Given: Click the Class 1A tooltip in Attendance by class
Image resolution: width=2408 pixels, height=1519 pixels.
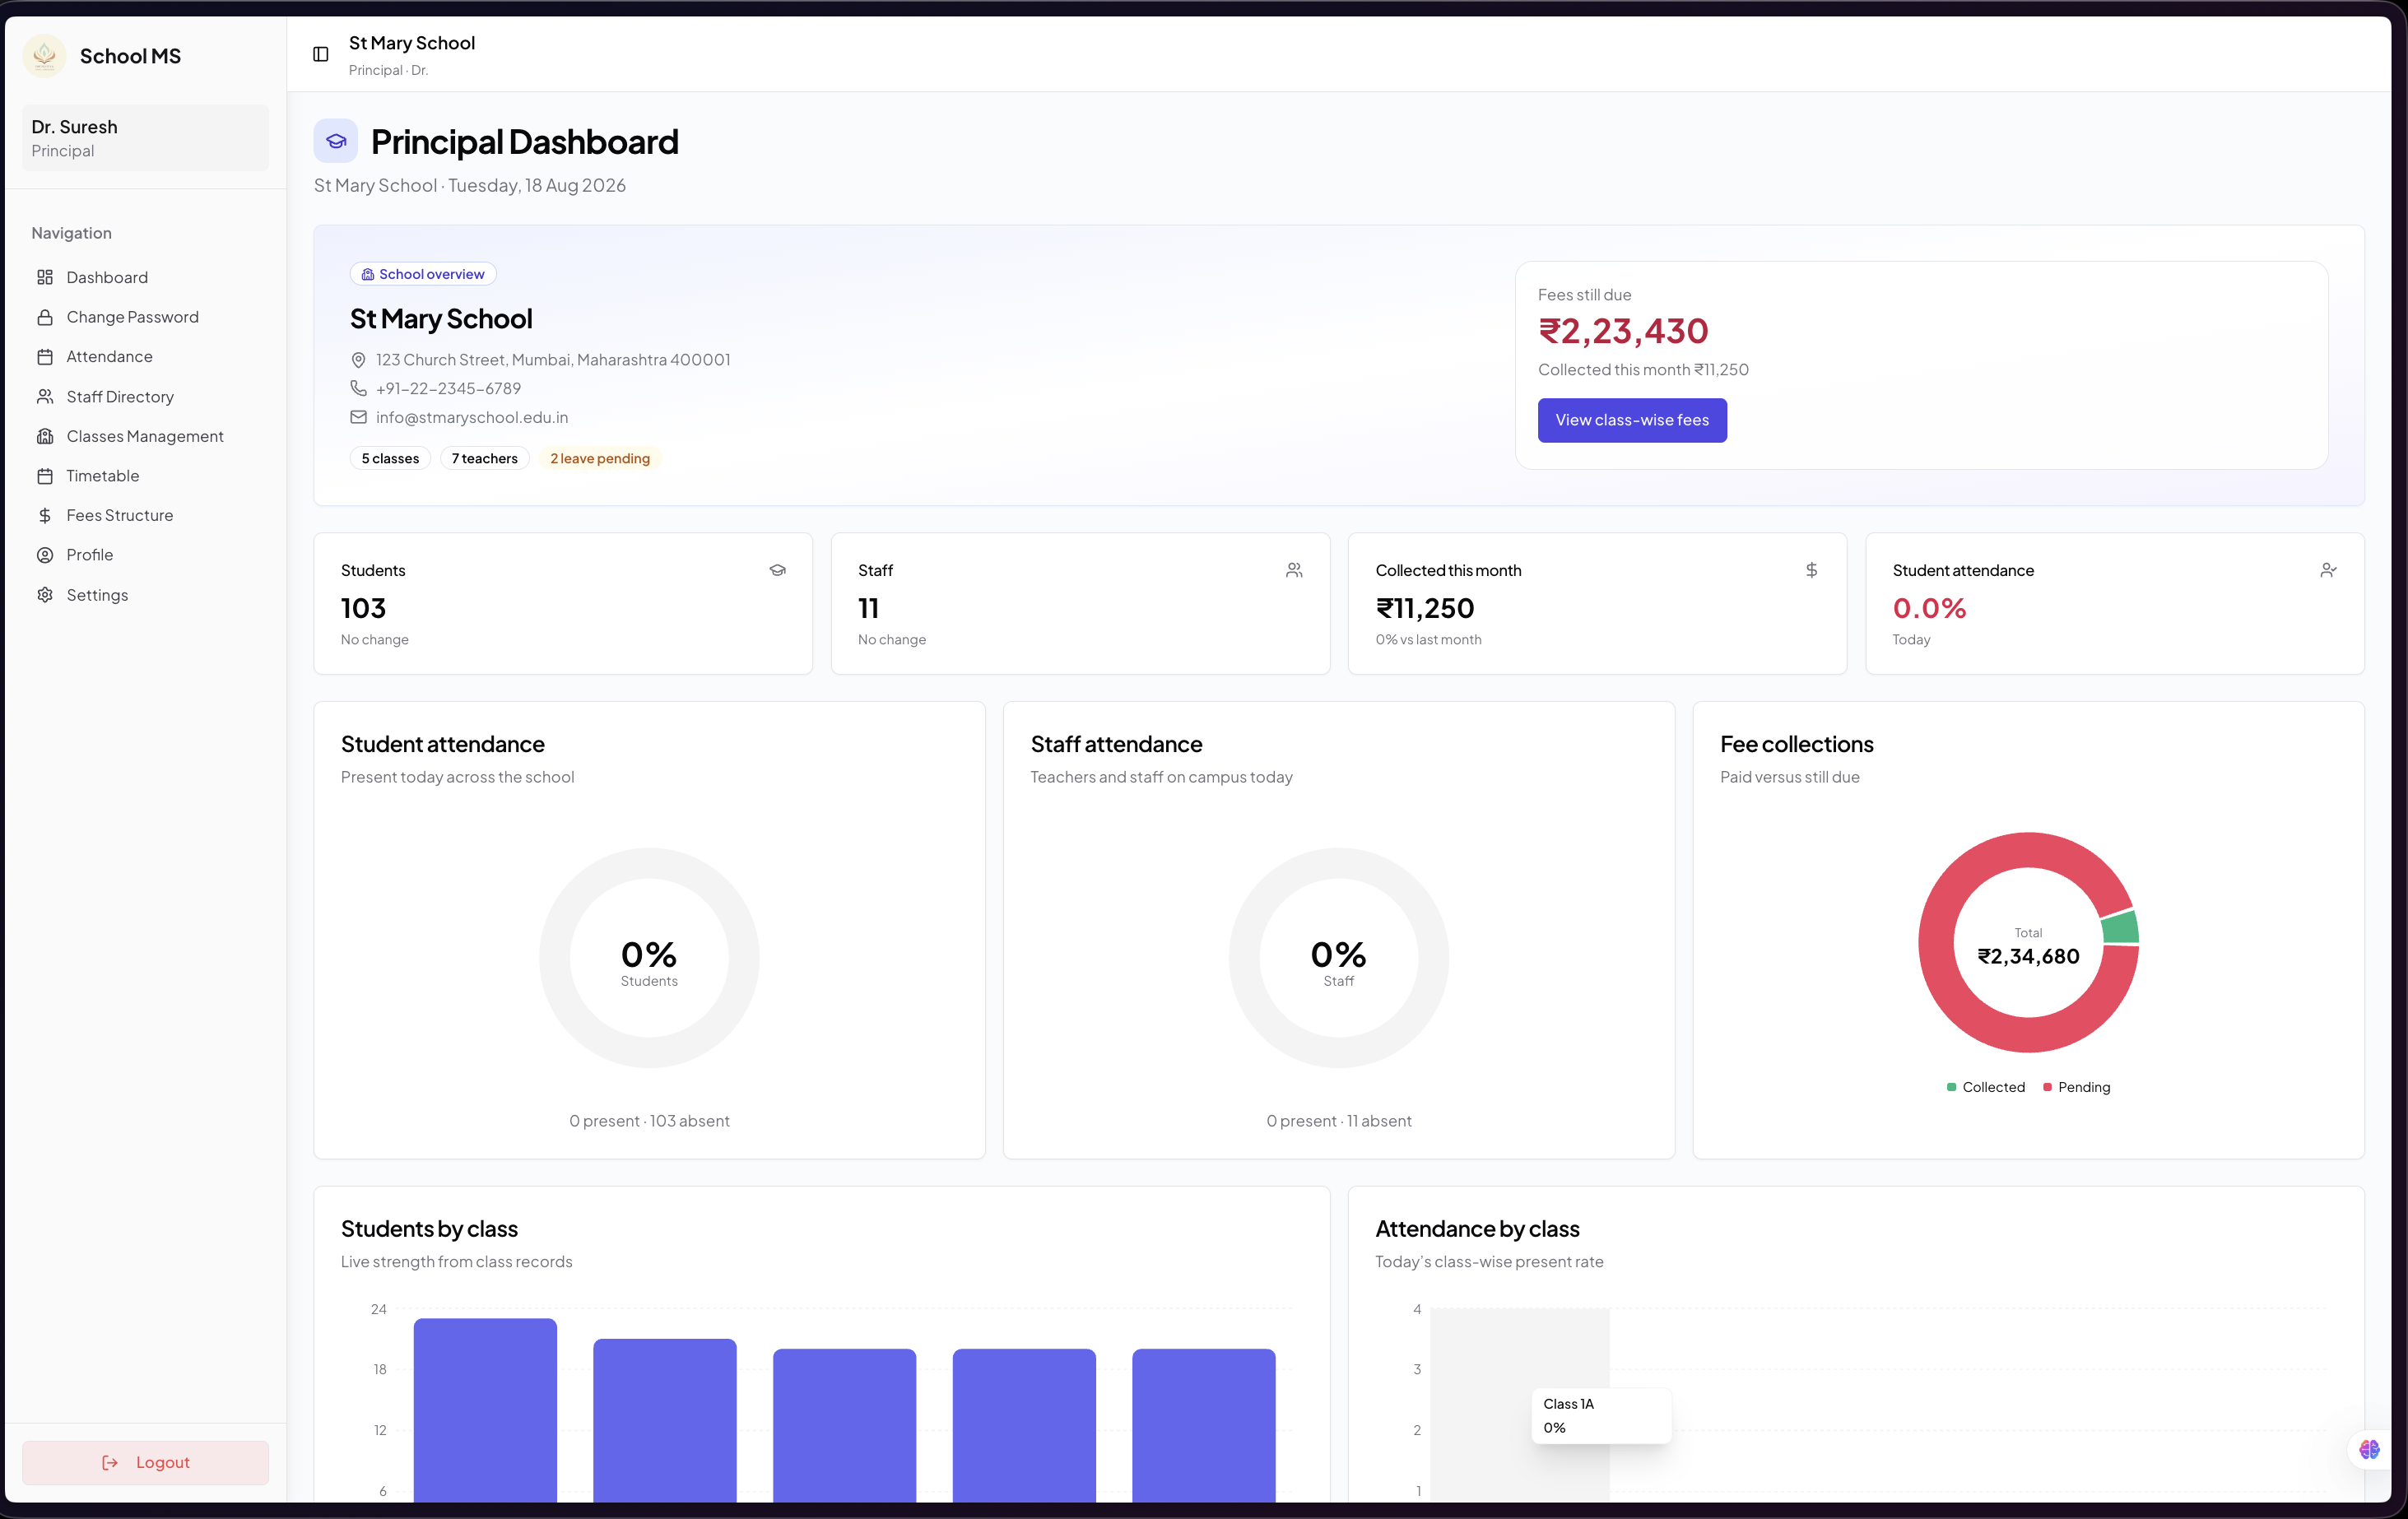Looking at the screenshot, I should pyautogui.click(x=1601, y=1415).
